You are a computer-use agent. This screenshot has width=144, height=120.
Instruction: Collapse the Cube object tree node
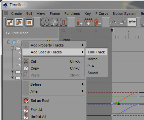tap(9, 42)
